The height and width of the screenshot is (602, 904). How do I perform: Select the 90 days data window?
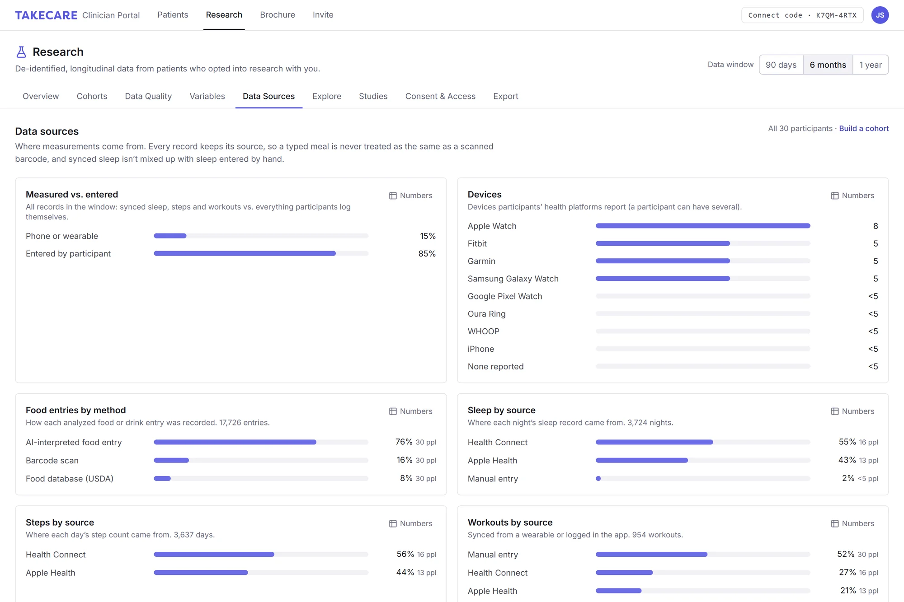coord(781,65)
